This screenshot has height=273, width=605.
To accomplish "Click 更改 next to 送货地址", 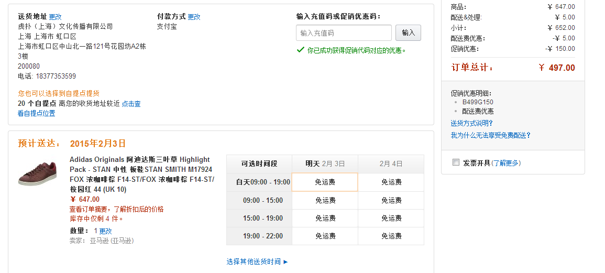I will 55,17.
